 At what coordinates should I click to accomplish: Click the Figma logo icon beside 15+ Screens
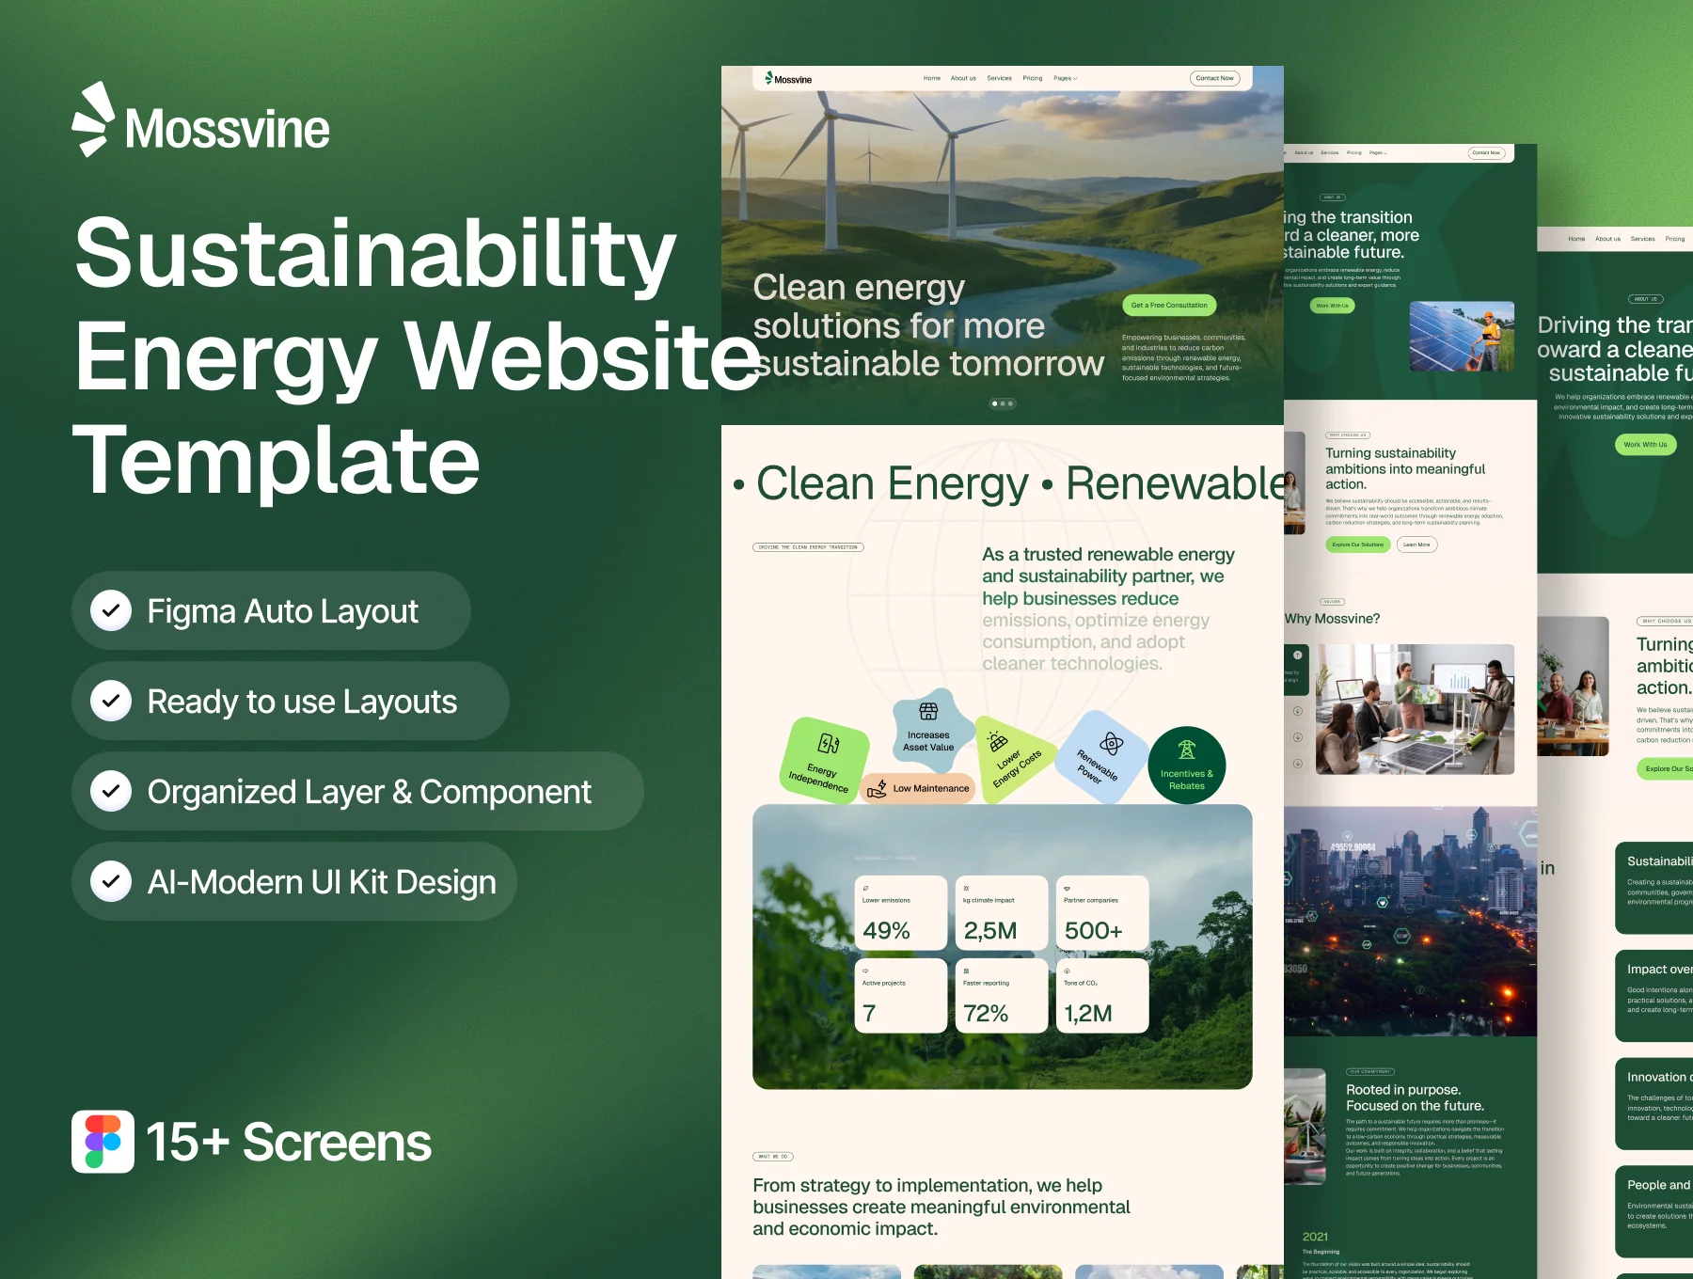[x=103, y=1142]
